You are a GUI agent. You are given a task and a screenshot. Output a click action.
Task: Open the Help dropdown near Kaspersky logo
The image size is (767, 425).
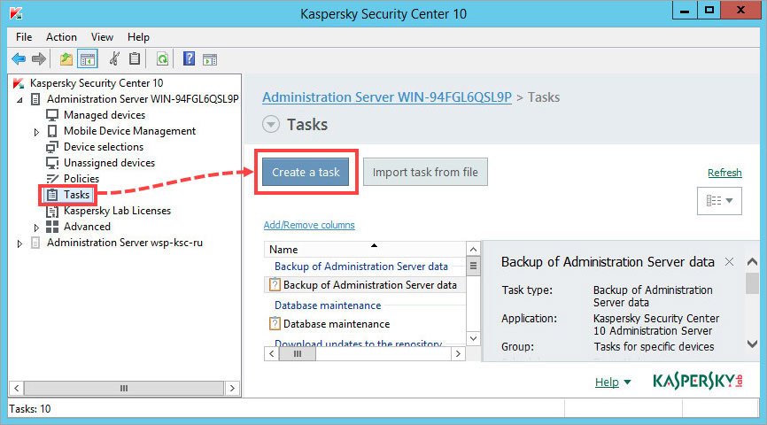pyautogui.click(x=612, y=382)
